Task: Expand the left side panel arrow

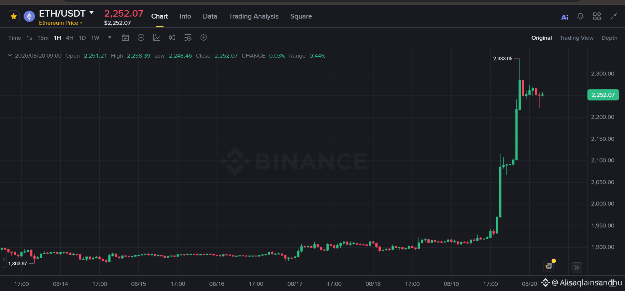Action: click(x=4, y=260)
